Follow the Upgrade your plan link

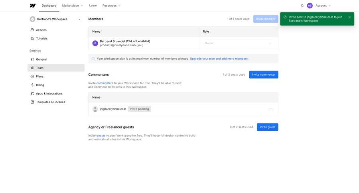[219, 59]
